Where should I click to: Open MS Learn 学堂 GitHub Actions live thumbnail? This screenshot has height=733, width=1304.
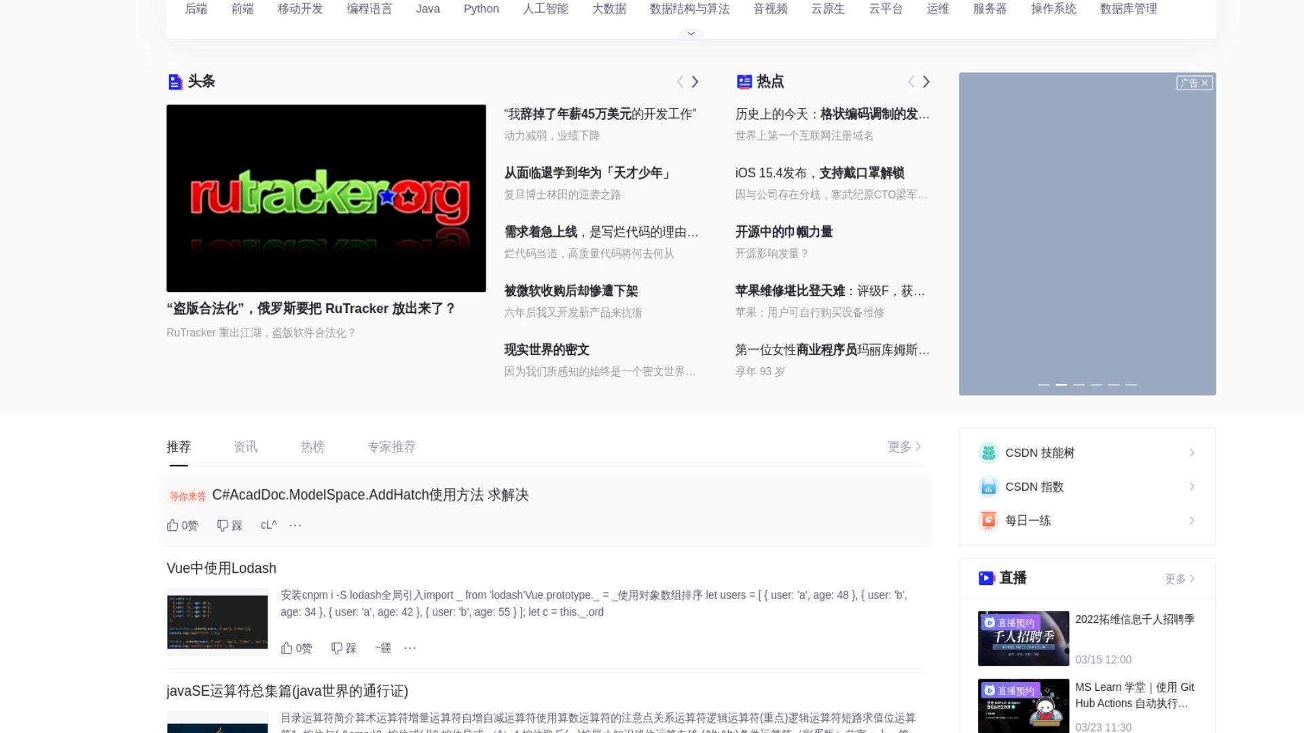click(x=1024, y=706)
